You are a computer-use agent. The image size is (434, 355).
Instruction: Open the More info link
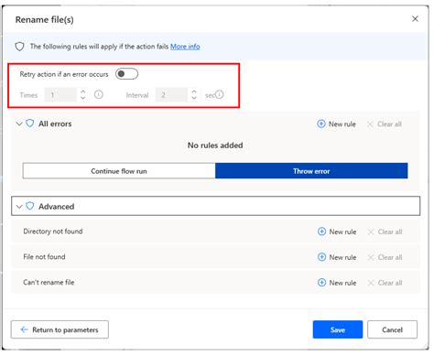[185, 47]
